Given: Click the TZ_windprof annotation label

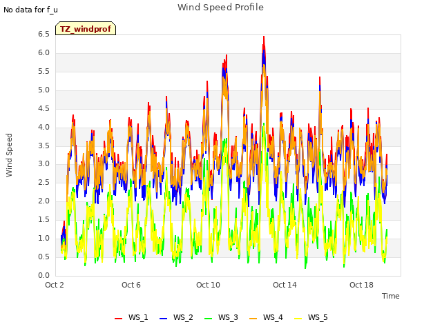Looking at the screenshot, I should click(86, 28).
